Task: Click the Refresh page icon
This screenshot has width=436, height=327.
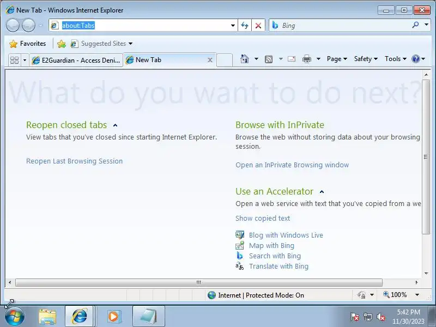Action: tap(245, 26)
